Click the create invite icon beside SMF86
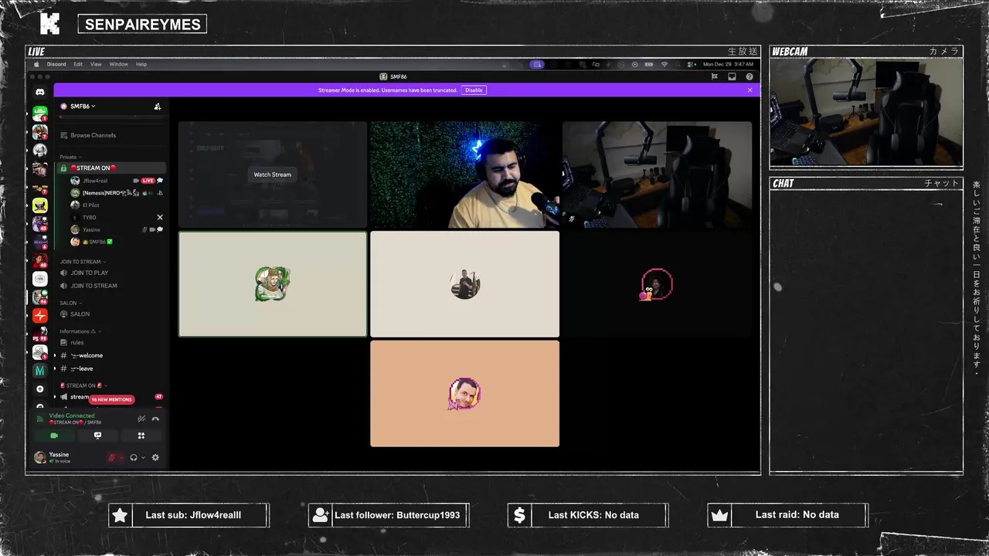The width and height of the screenshot is (989, 556). tap(157, 107)
